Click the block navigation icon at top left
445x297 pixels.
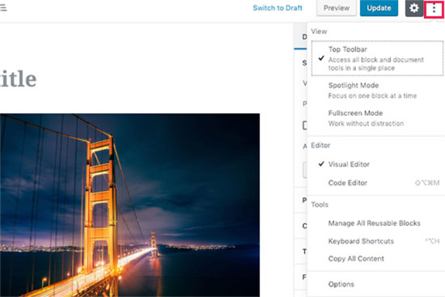click(x=3, y=9)
